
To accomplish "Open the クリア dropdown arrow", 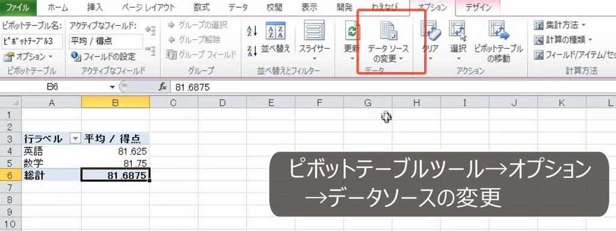I will point(431,59).
